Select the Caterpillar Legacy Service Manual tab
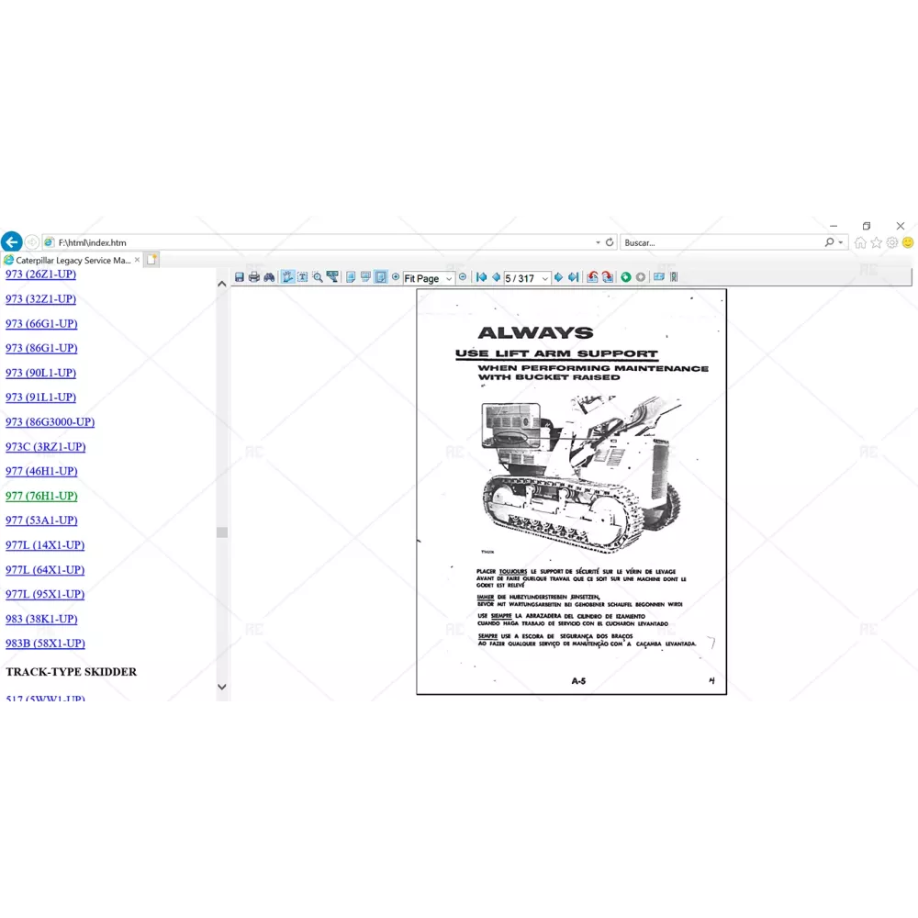 point(73,261)
